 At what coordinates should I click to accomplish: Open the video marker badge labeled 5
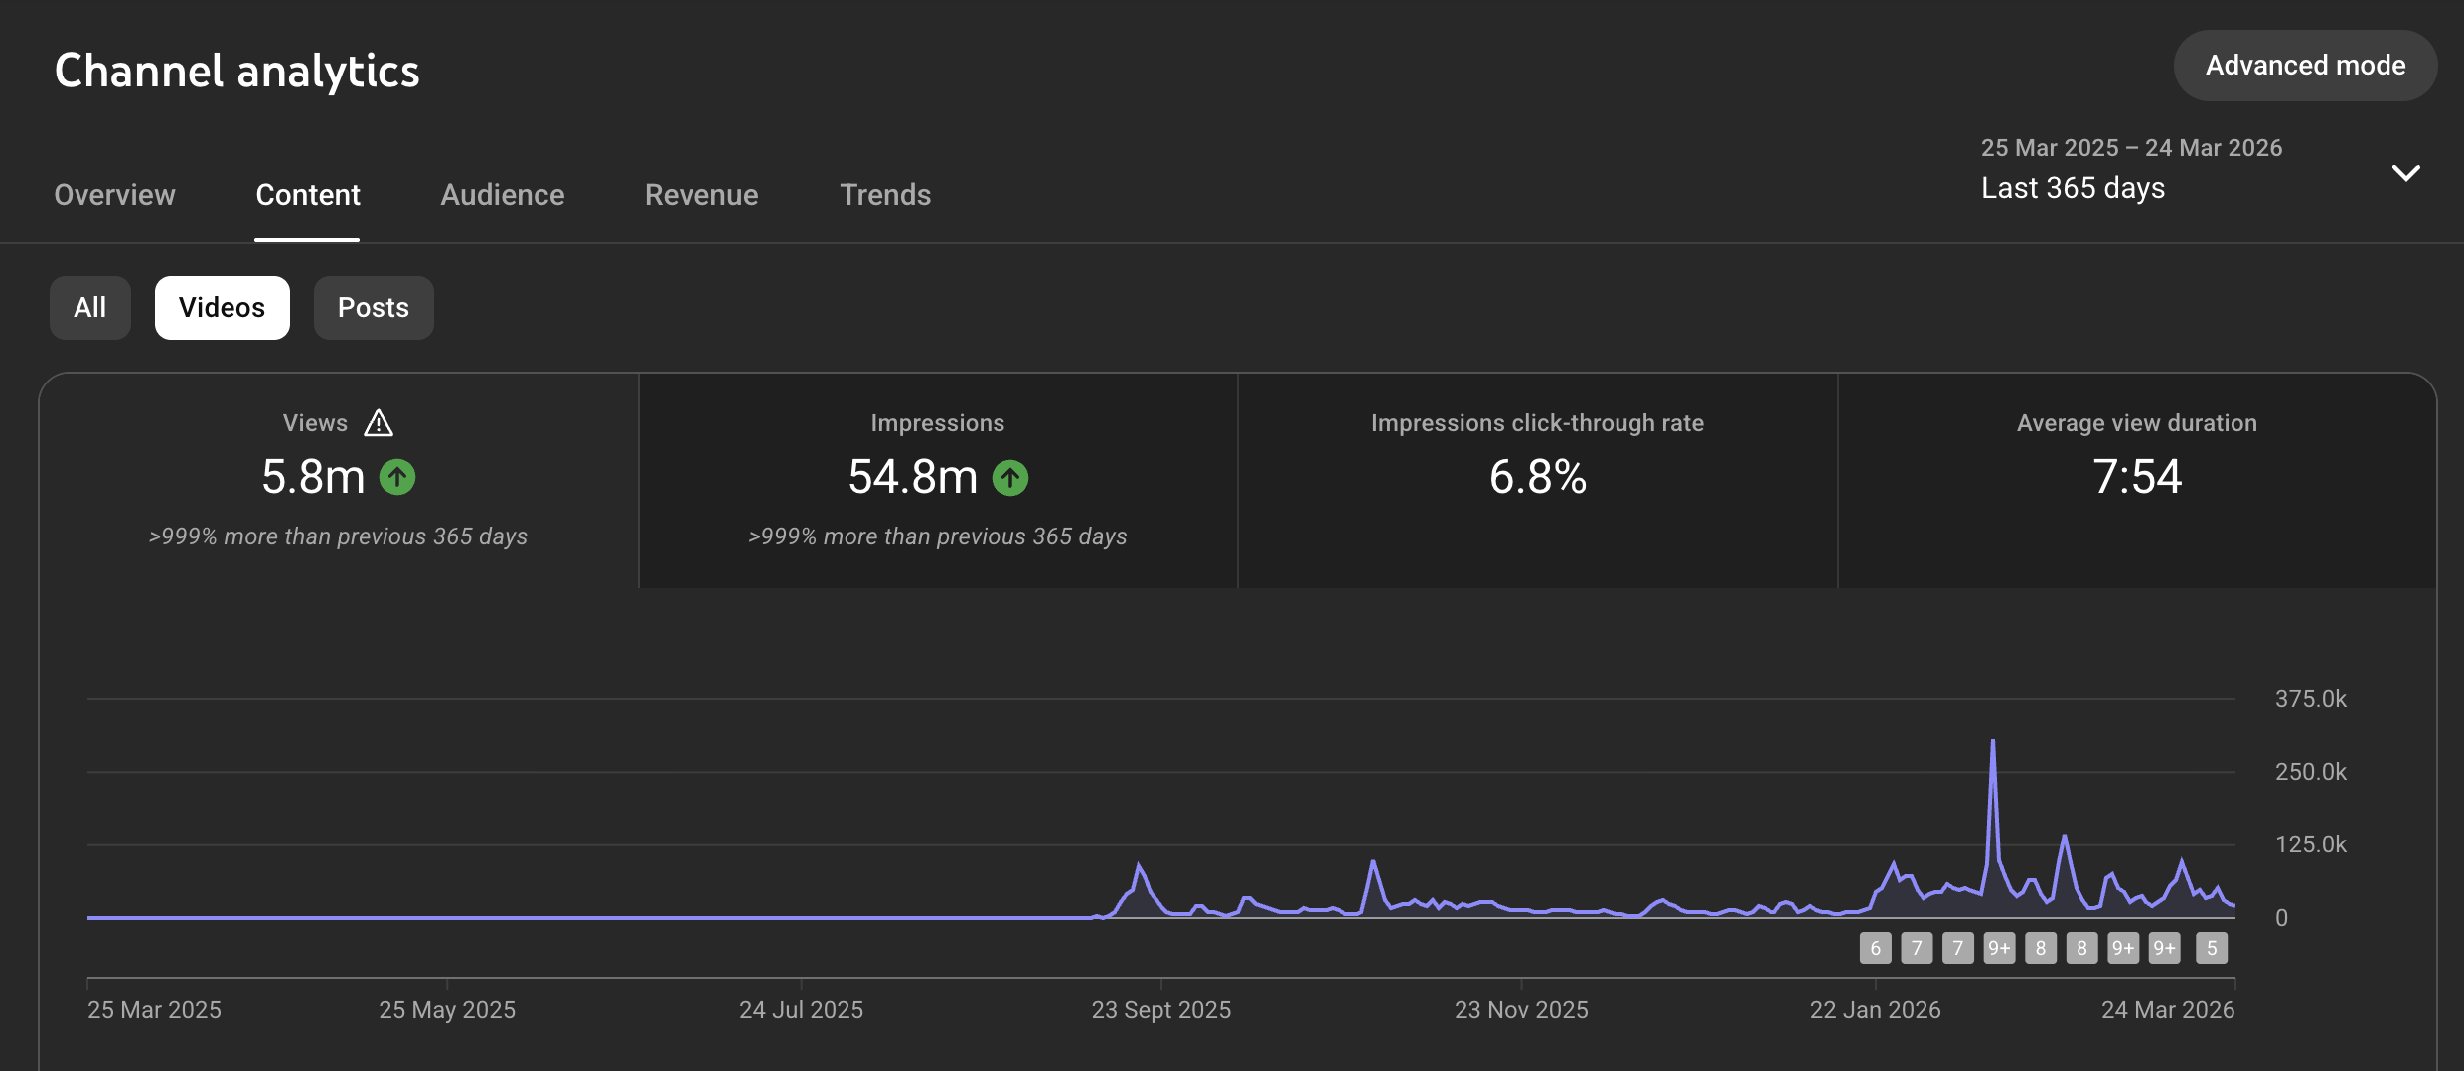pos(2212,948)
